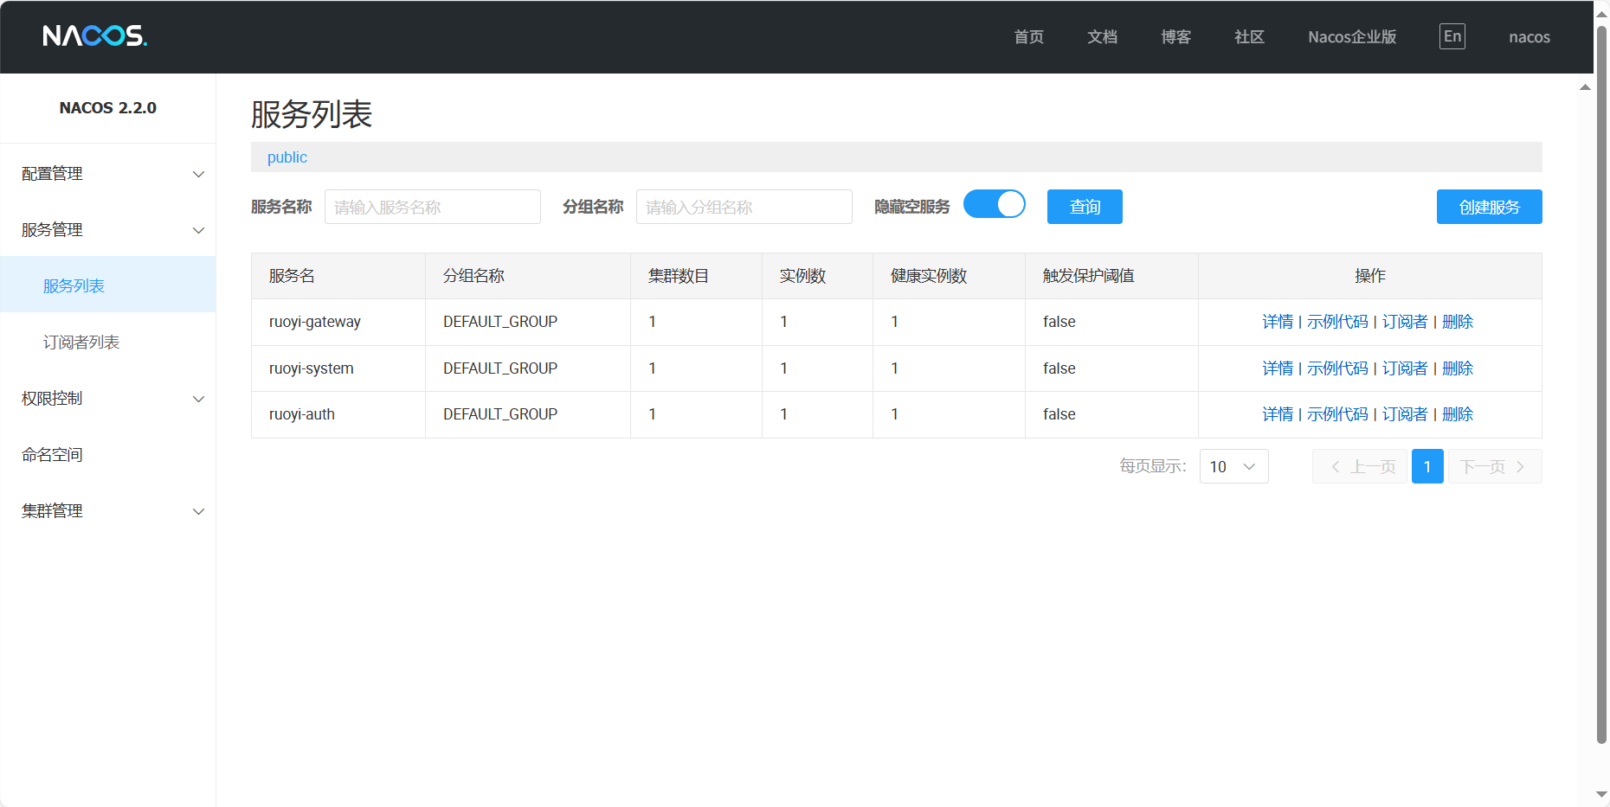The width and height of the screenshot is (1610, 807).
Task: Click the NACOS 2.2.0 version label
Action: pyautogui.click(x=108, y=108)
